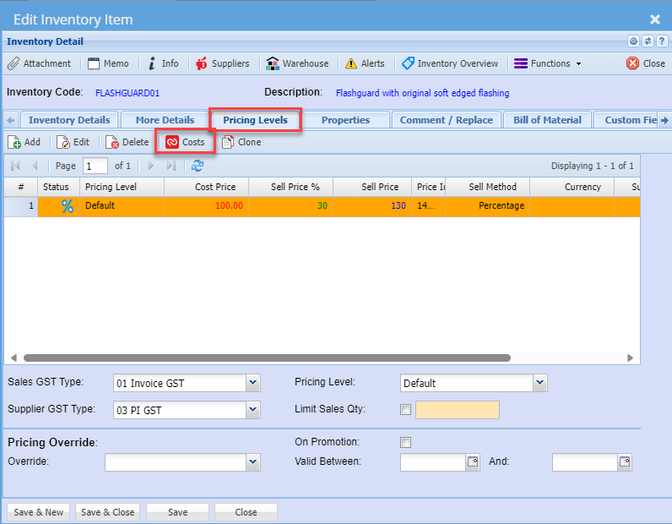Go to the Properties tab

click(345, 120)
